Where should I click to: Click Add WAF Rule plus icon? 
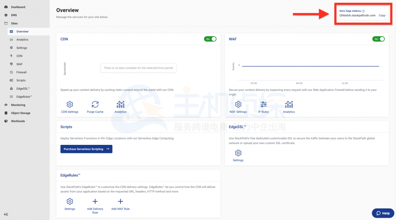121,202
